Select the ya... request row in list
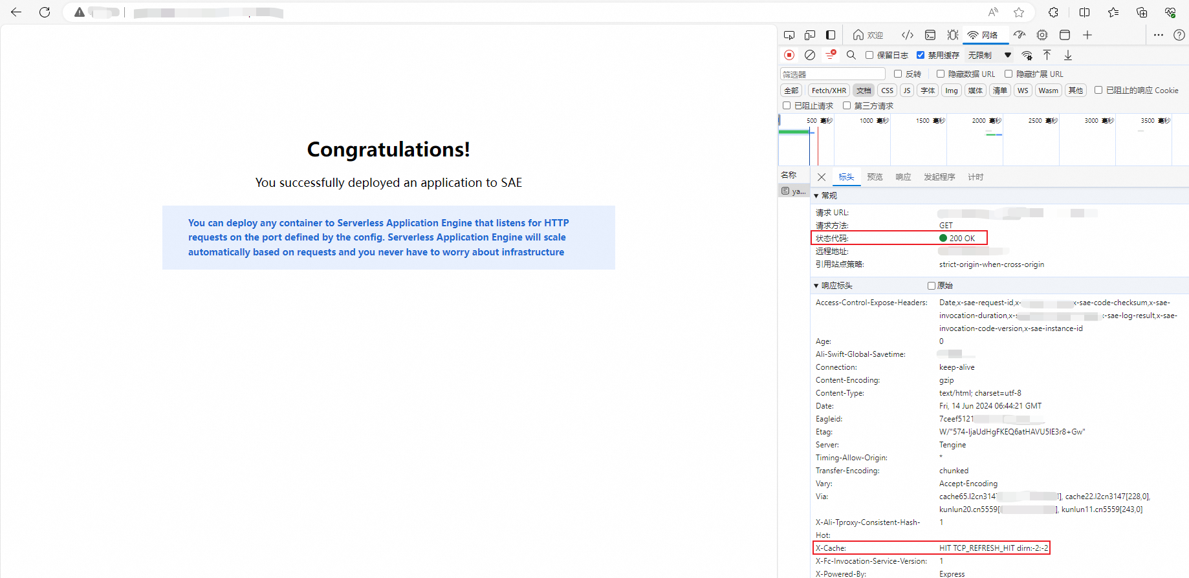The image size is (1189, 578). pyautogui.click(x=794, y=191)
